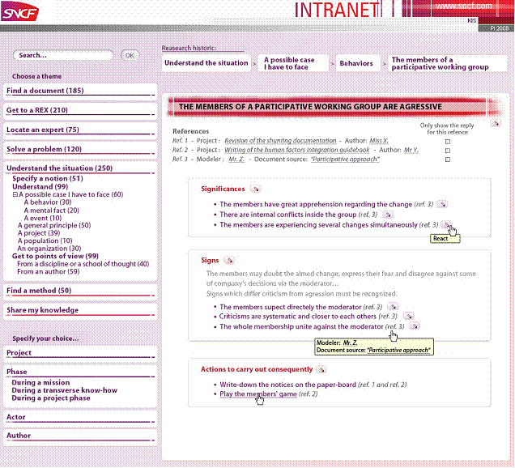
Task: Click the SNCF logo
Action: pos(20,12)
